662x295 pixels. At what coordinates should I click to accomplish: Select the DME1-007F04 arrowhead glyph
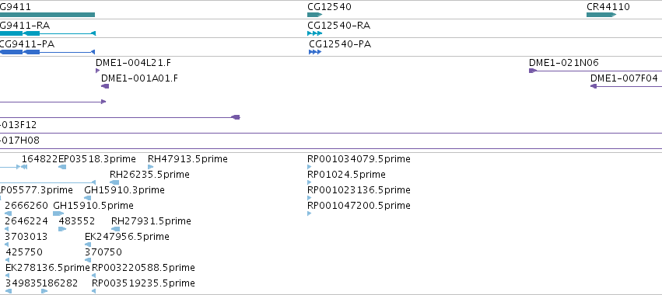click(x=594, y=86)
